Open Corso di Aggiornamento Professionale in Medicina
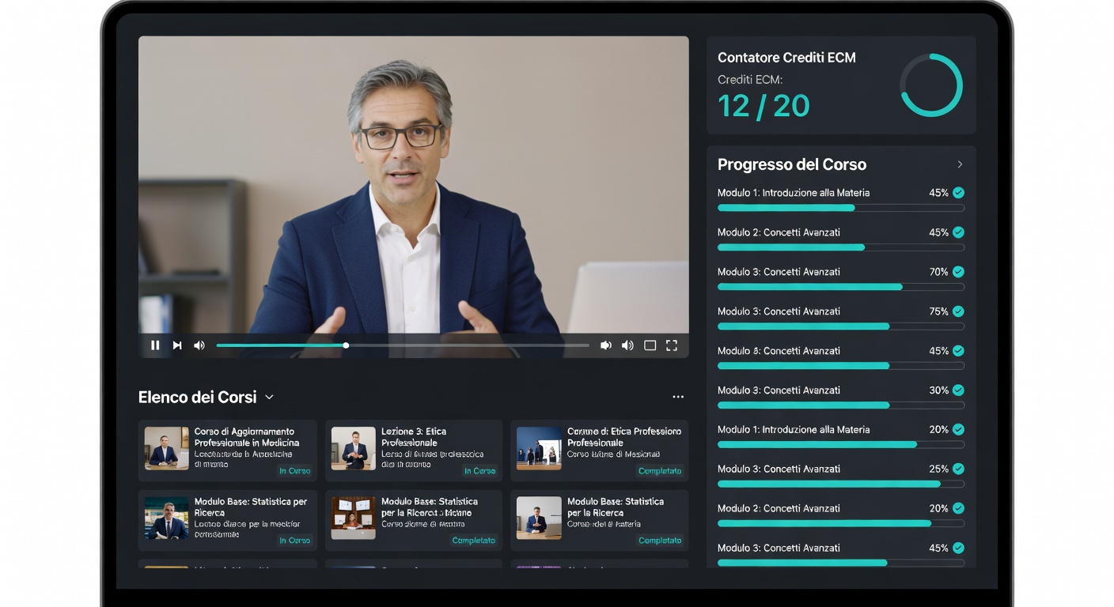Image resolution: width=1114 pixels, height=607 pixels. (x=246, y=437)
